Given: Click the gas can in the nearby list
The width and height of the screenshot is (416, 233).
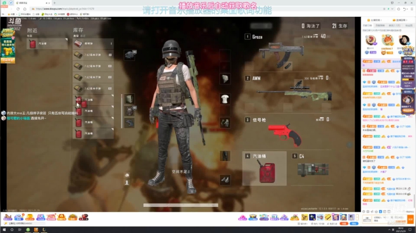Looking at the screenshot, I should pyautogui.click(x=47, y=44).
